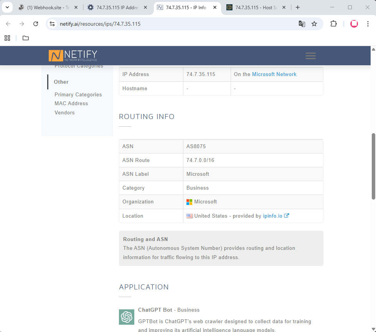The height and width of the screenshot is (332, 376).
Task: Bookmark this page with the star icon
Action: (x=314, y=24)
